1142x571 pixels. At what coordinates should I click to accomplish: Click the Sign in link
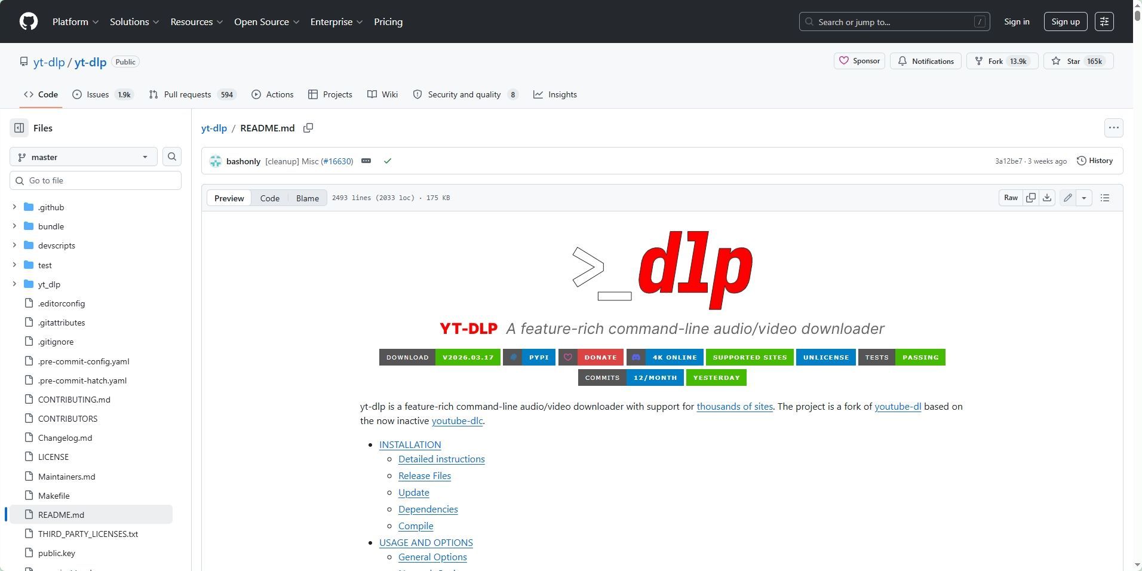tap(1017, 22)
